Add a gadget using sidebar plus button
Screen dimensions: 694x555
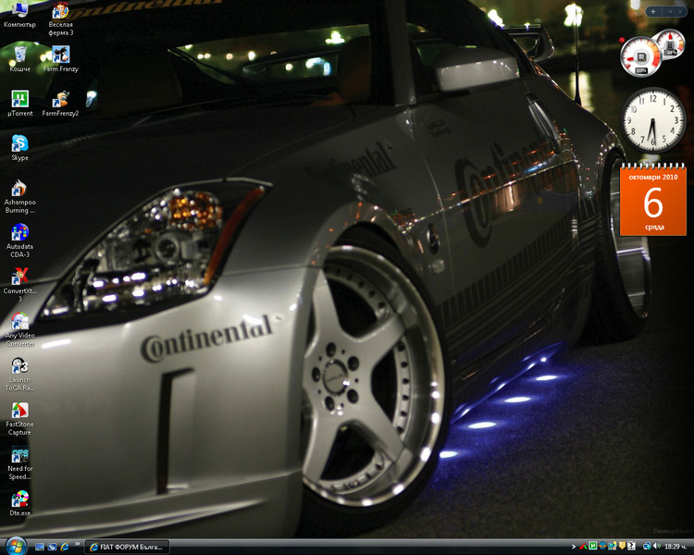[x=653, y=11]
